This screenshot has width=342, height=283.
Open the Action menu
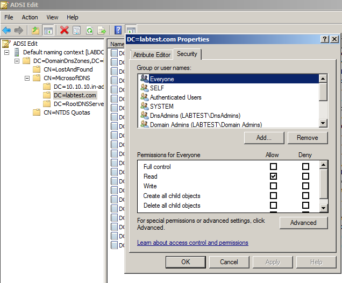click(x=30, y=17)
